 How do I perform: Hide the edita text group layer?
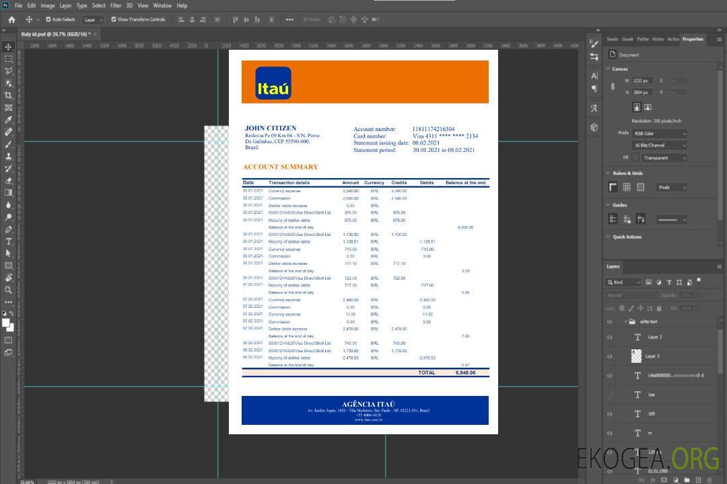click(610, 322)
